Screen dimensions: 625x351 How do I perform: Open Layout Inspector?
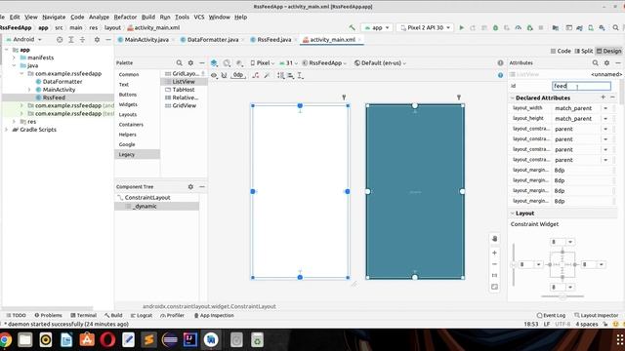(x=597, y=315)
